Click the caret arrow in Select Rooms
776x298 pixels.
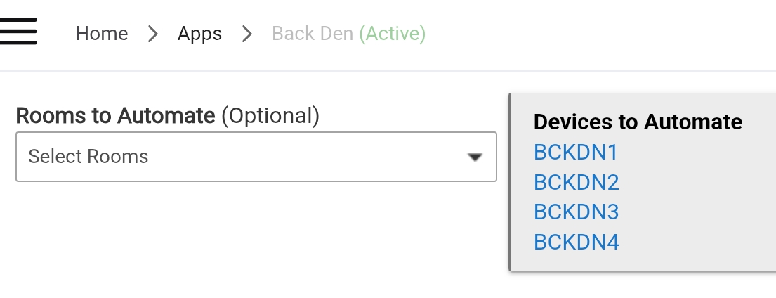tap(475, 157)
